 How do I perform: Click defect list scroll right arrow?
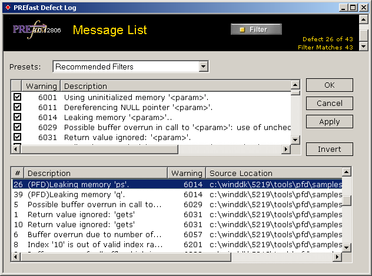tap(337, 257)
